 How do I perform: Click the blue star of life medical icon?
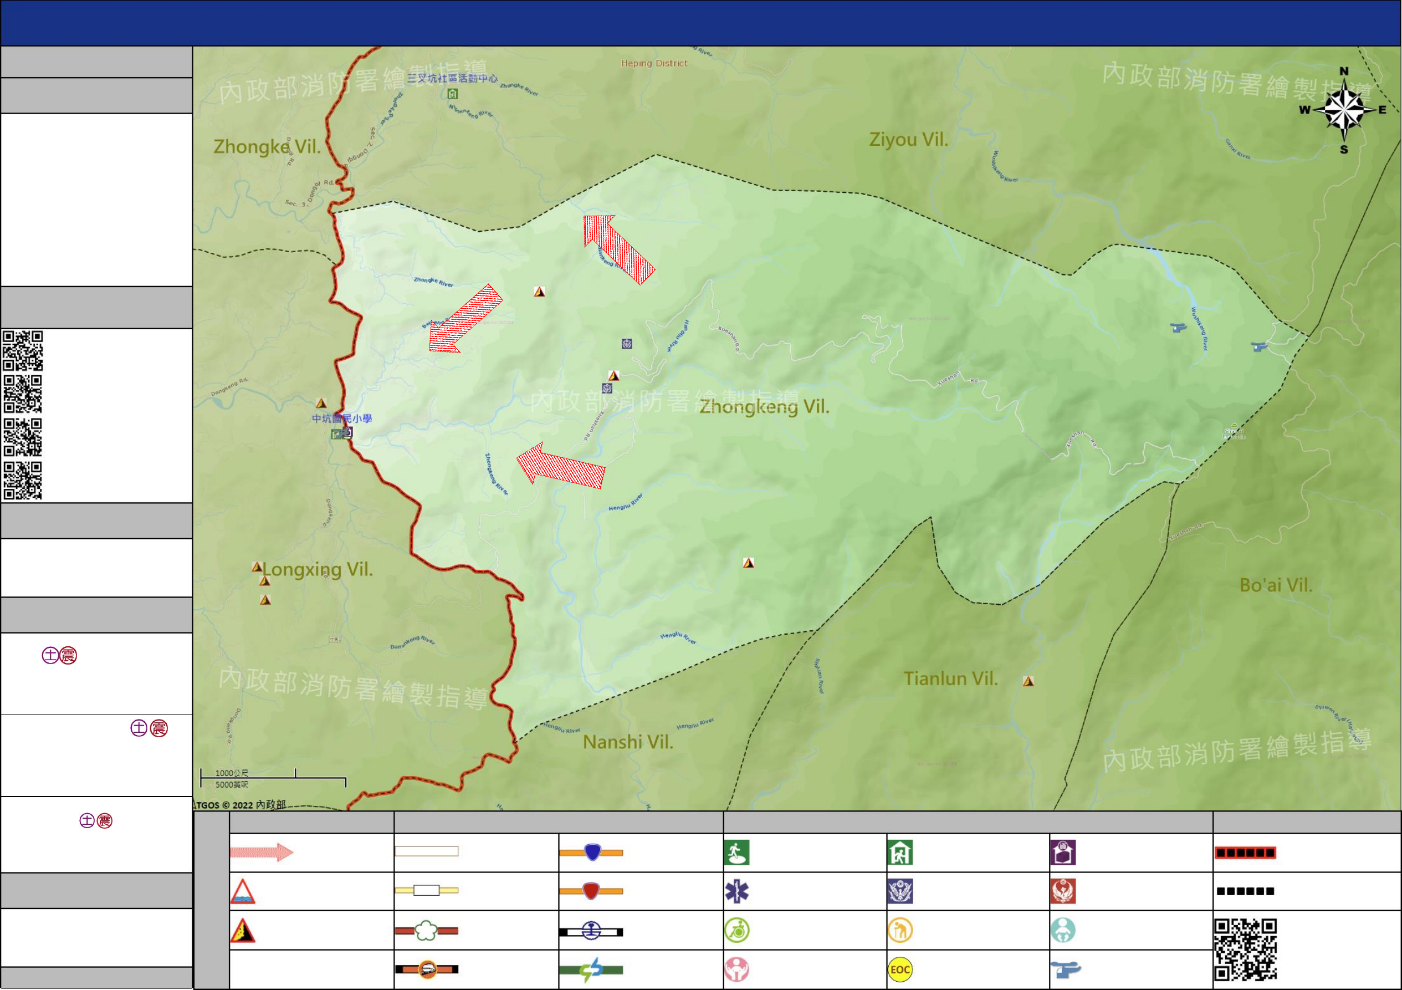coord(737,892)
